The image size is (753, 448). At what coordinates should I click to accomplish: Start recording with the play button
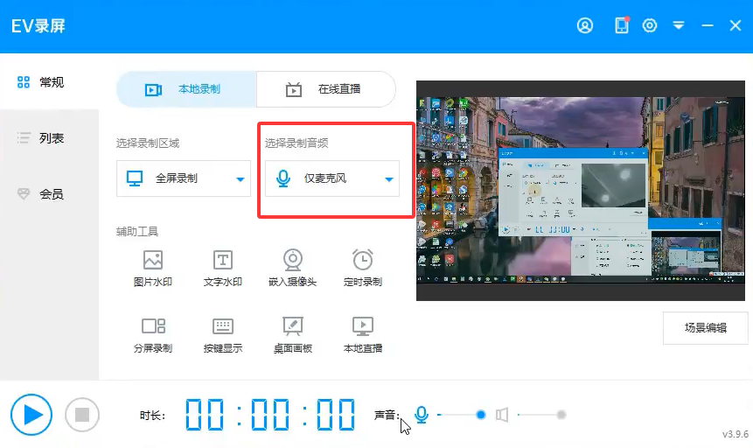tap(31, 415)
